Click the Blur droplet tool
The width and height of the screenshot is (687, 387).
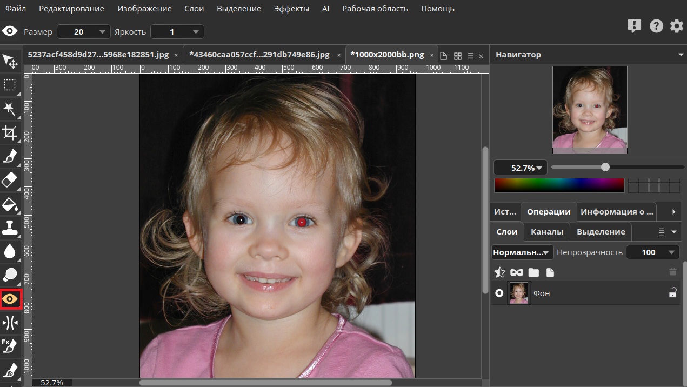click(x=10, y=251)
